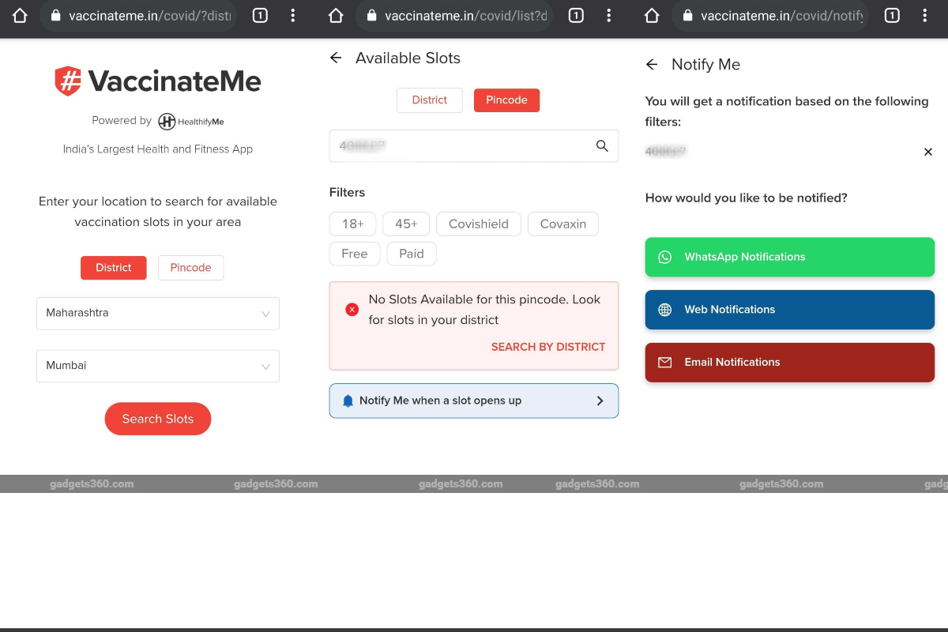Select District tab on home screen
This screenshot has width=948, height=632.
point(114,268)
